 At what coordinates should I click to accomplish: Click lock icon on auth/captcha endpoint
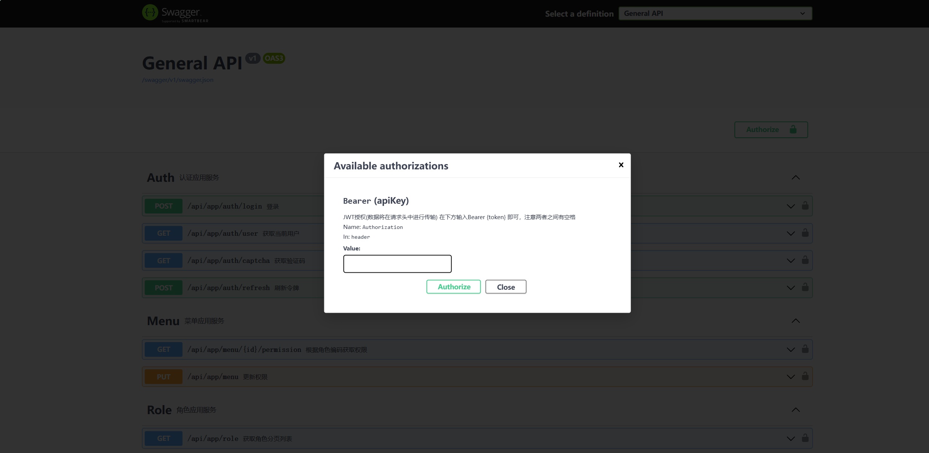tap(805, 260)
